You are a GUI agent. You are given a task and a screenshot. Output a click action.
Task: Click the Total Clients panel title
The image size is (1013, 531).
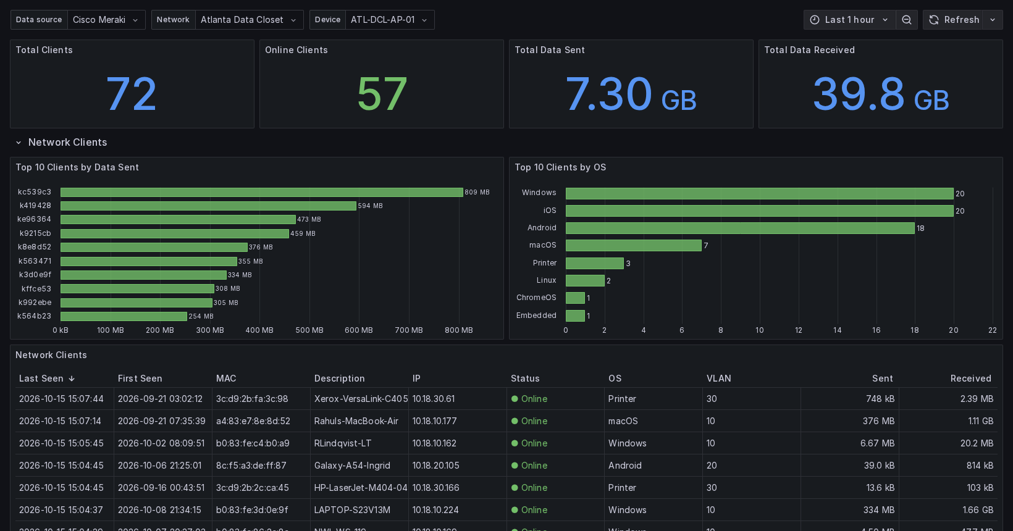44,50
